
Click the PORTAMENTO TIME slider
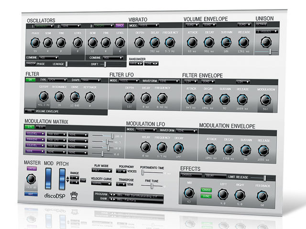[153, 172]
